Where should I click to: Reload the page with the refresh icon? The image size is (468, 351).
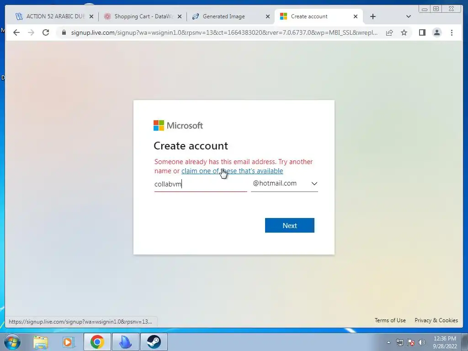tap(46, 32)
